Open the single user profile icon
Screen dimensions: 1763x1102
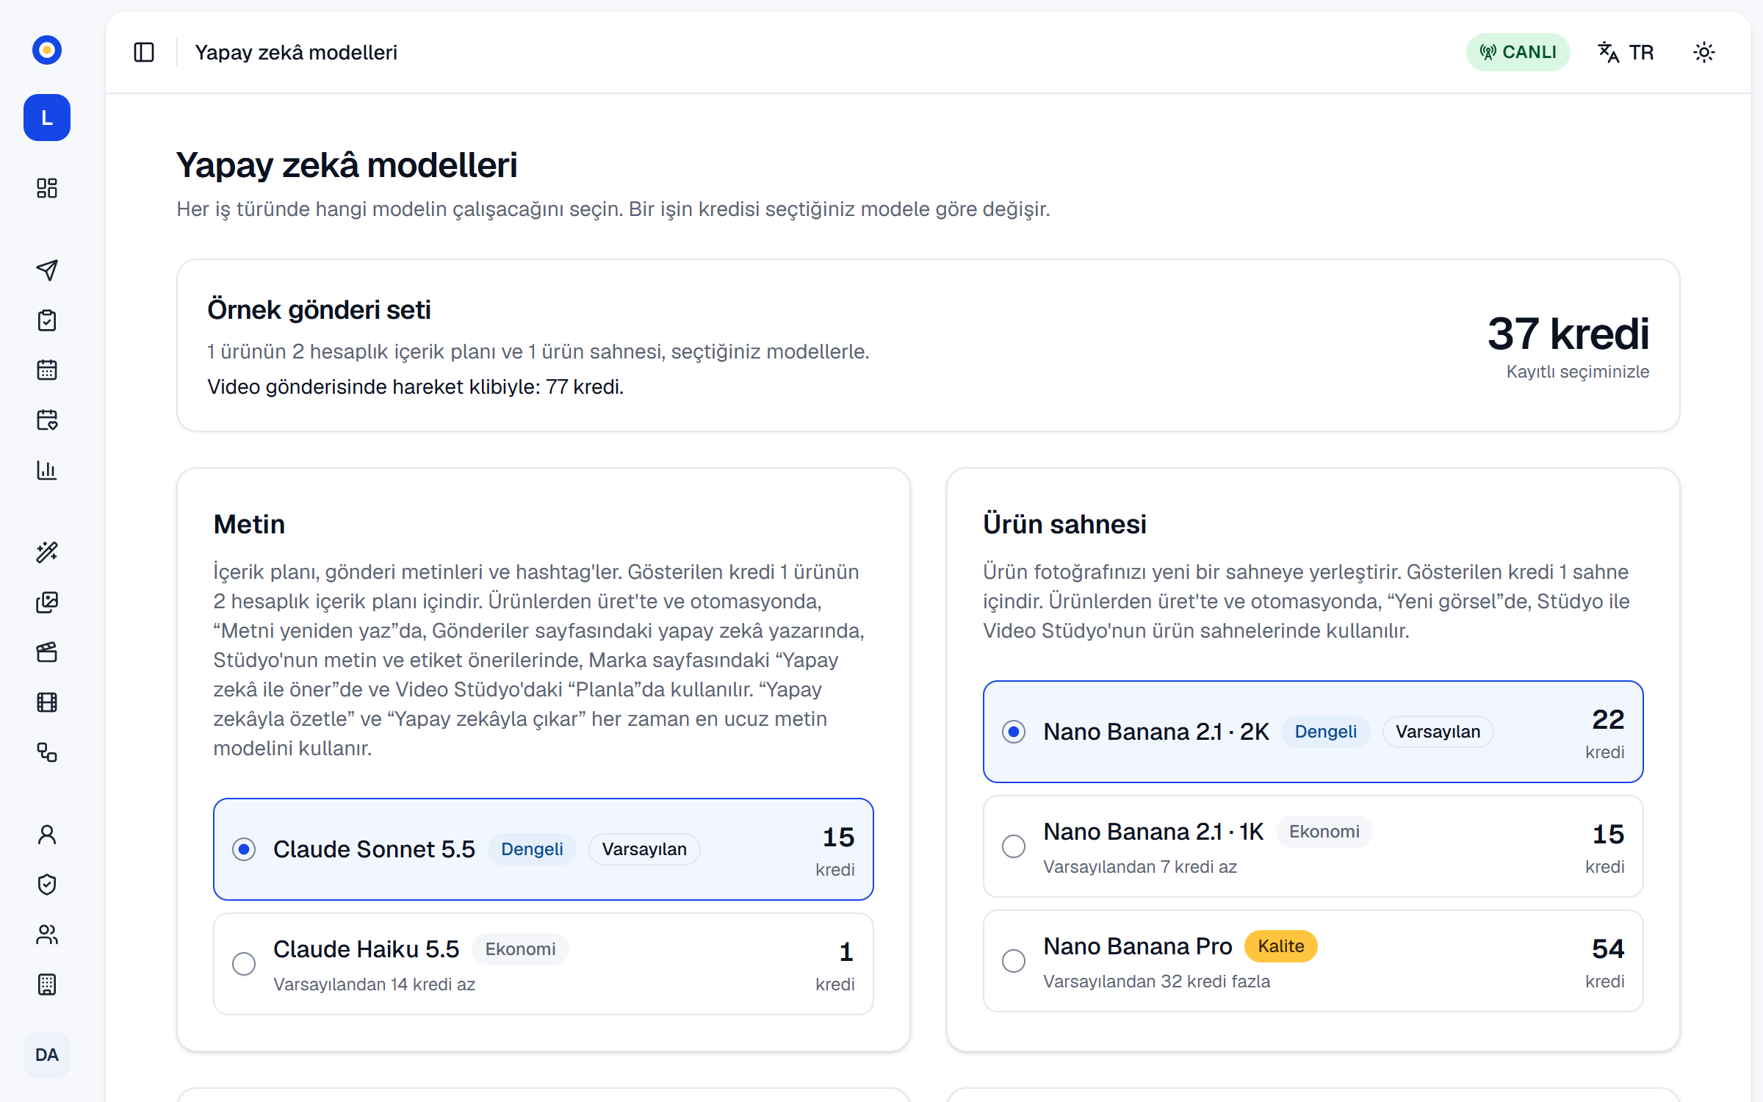click(47, 835)
